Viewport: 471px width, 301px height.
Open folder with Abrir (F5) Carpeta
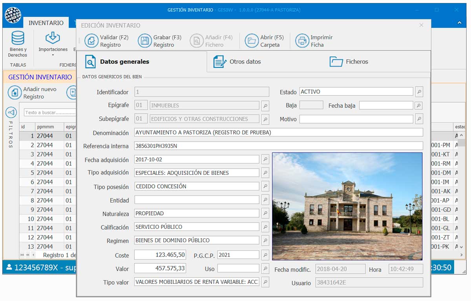(x=252, y=41)
